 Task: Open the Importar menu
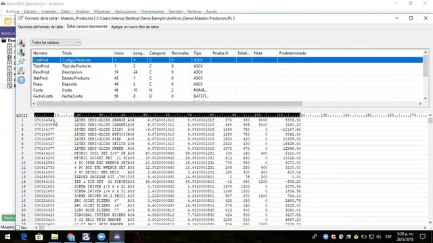pyautogui.click(x=49, y=11)
